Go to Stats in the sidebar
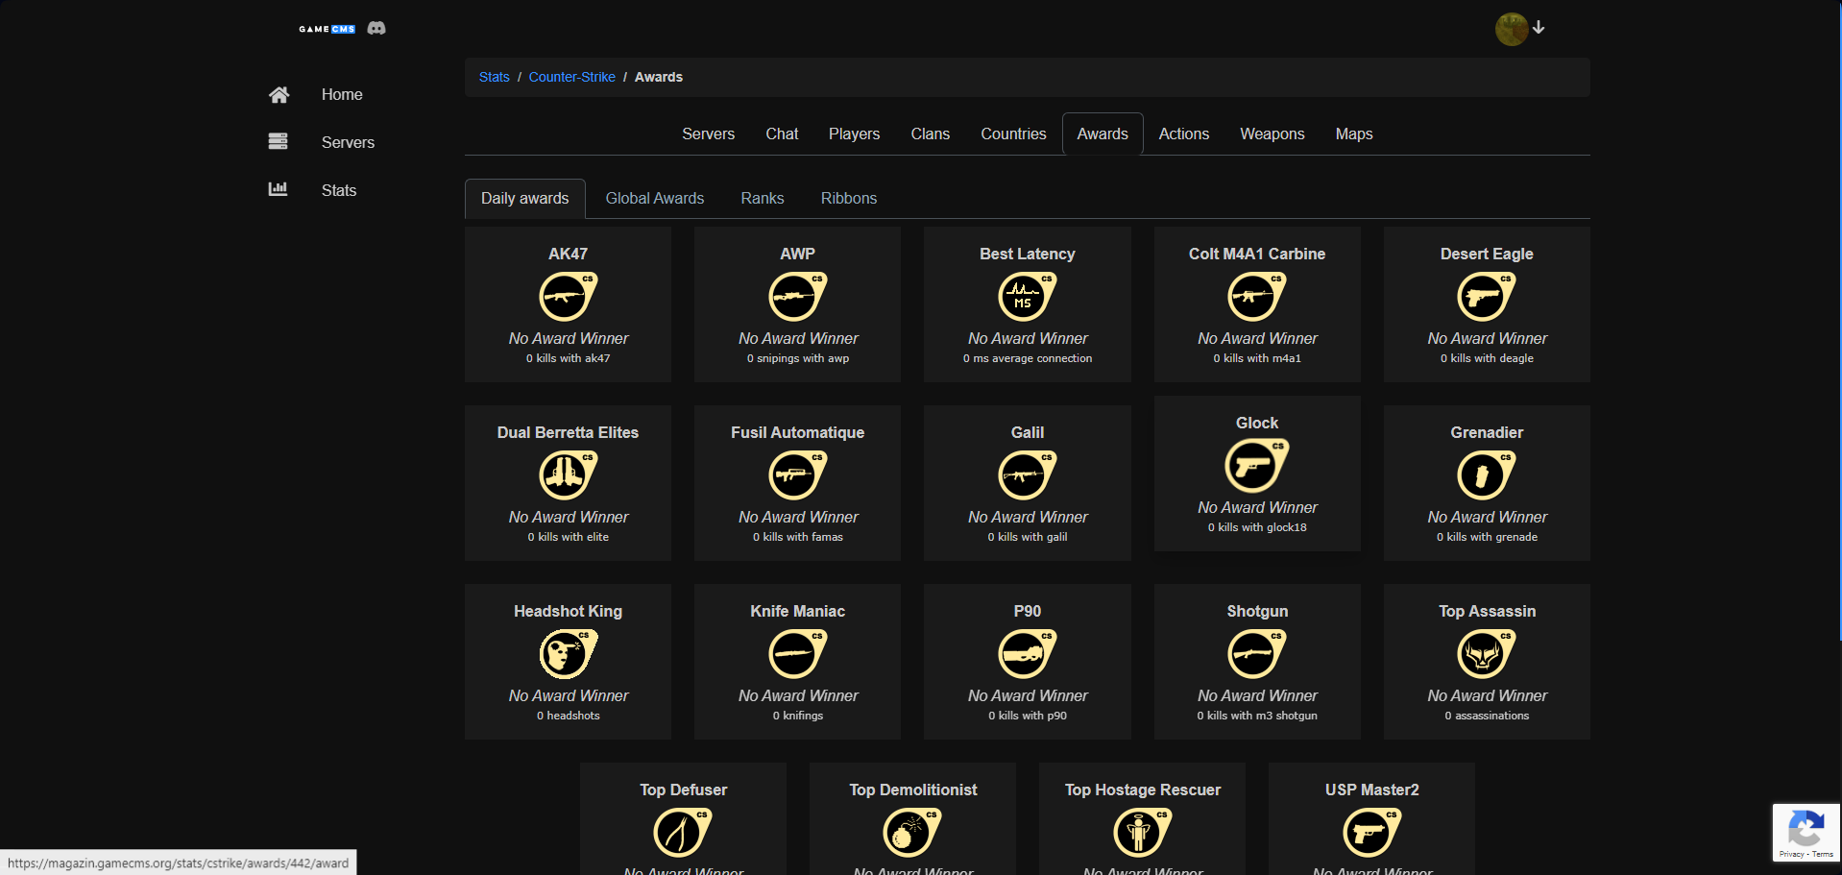The height and width of the screenshot is (875, 1842). (338, 190)
